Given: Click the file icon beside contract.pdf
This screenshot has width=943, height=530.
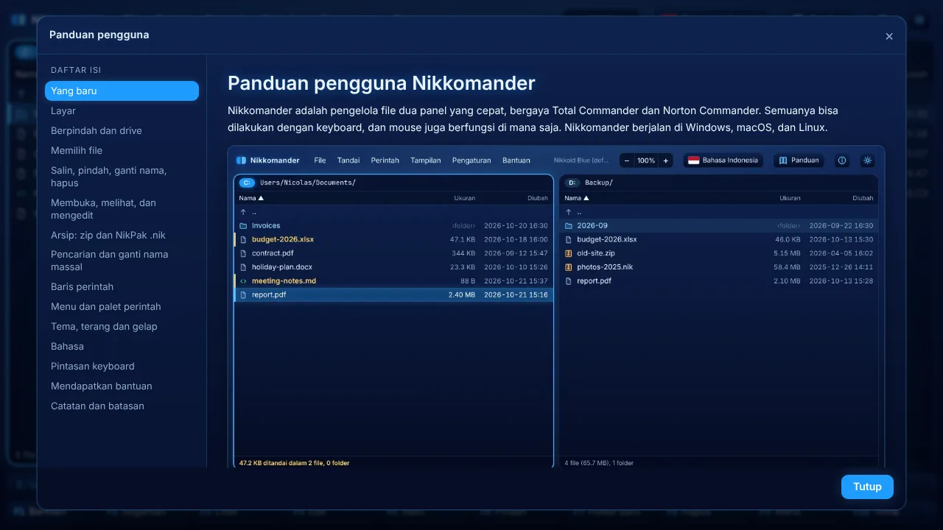Looking at the screenshot, I should pyautogui.click(x=243, y=253).
